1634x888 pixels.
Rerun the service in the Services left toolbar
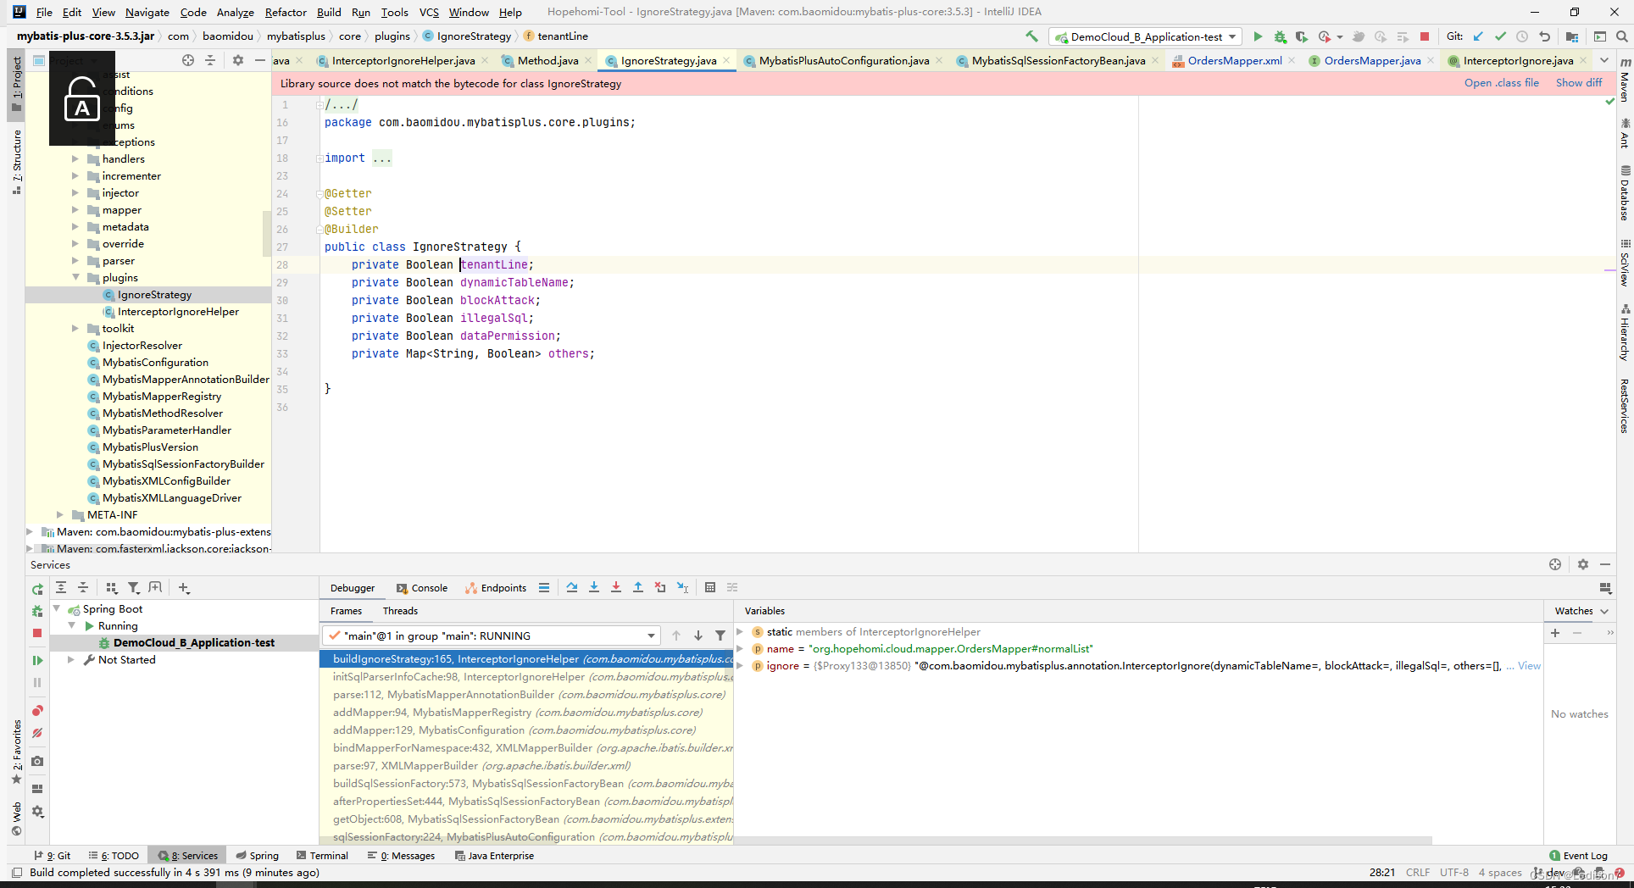37,589
